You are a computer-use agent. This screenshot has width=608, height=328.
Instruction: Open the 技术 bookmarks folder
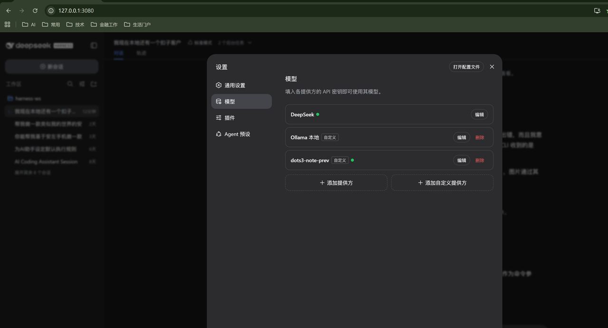pos(76,24)
